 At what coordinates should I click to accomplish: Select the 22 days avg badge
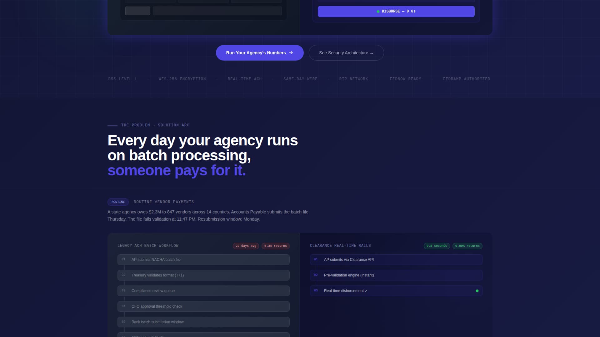246,246
